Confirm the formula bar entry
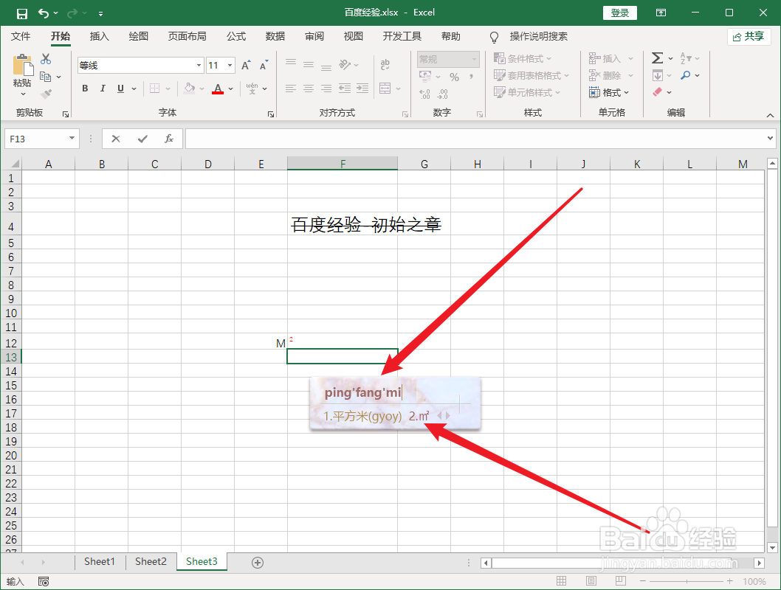781x590 pixels. [142, 139]
